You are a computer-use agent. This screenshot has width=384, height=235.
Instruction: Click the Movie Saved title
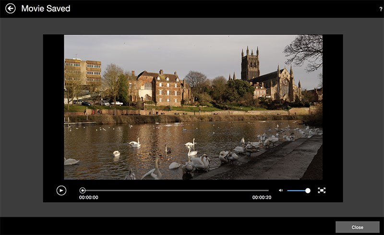point(46,9)
